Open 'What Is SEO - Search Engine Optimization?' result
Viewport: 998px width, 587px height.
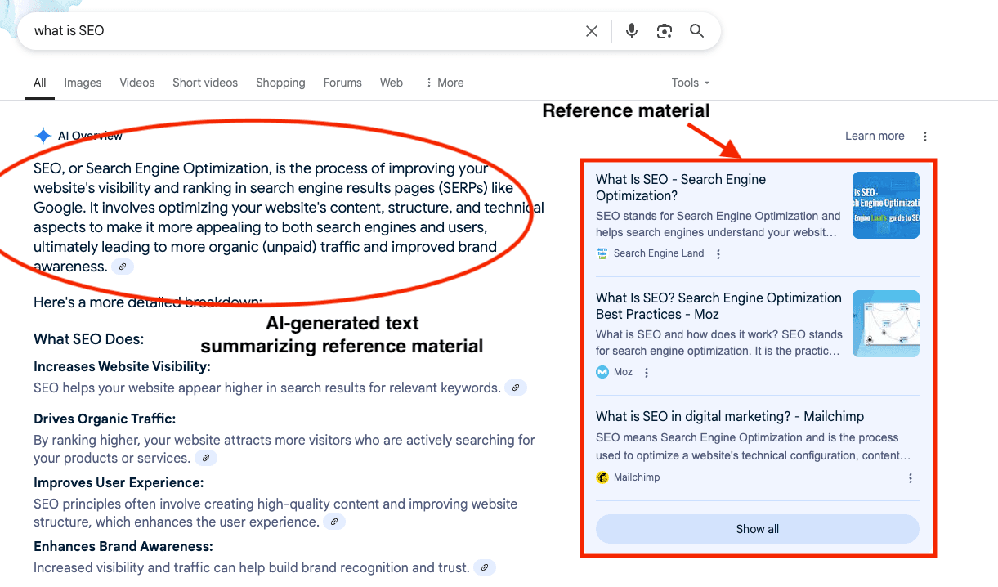(x=680, y=187)
